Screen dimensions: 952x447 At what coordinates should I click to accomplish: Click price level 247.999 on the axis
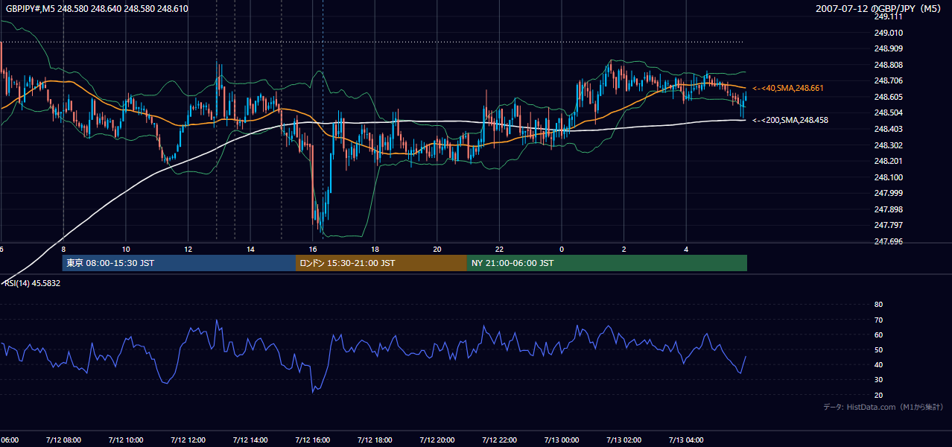[888, 193]
